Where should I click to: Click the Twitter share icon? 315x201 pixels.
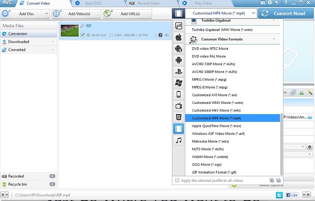279,195
